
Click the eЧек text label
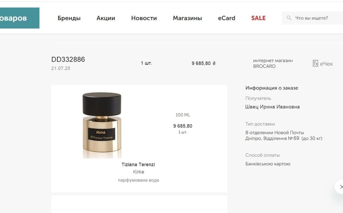coord(327,64)
